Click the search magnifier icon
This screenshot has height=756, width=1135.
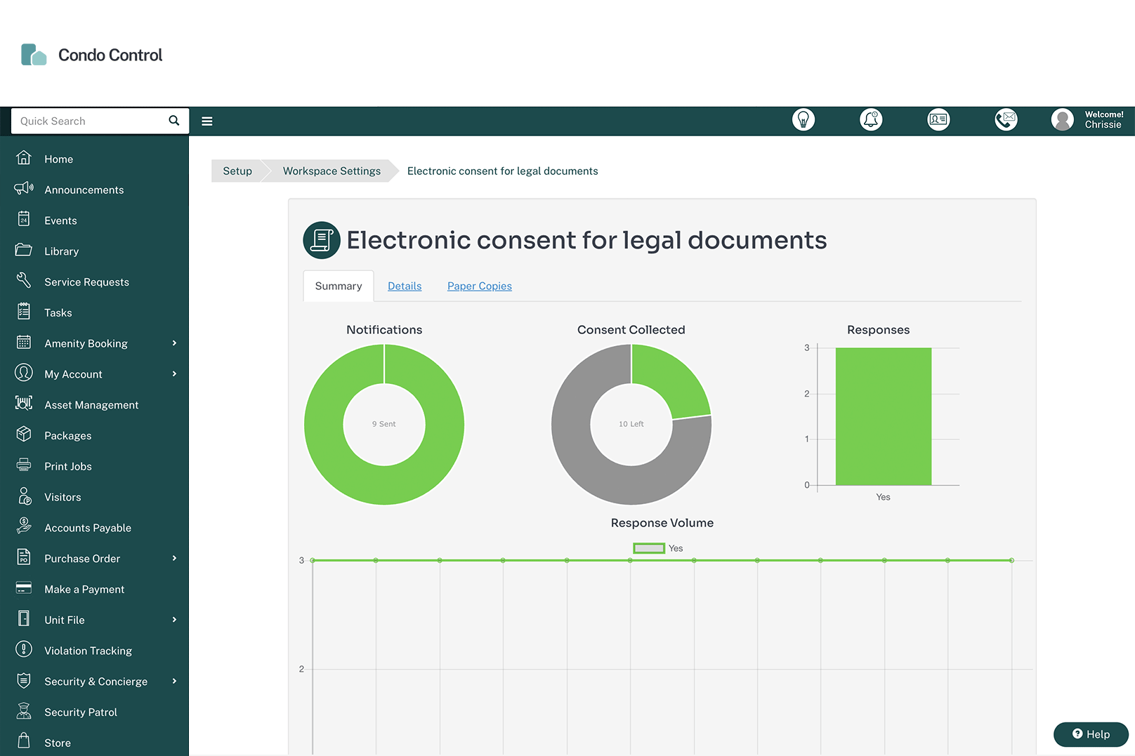pyautogui.click(x=174, y=121)
